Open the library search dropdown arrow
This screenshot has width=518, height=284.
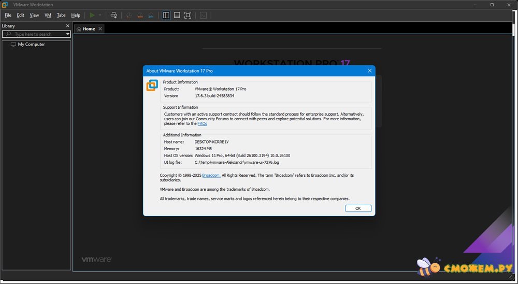(x=68, y=34)
